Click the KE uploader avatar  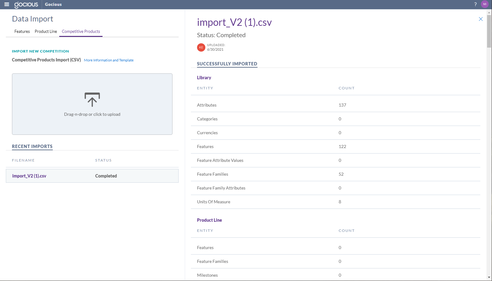coord(201,47)
